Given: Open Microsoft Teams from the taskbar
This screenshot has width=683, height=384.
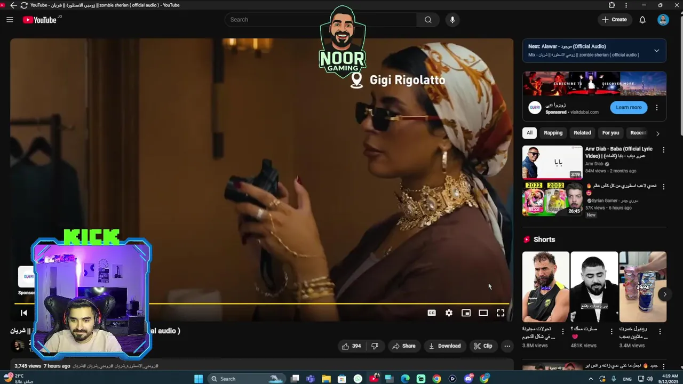Looking at the screenshot, I should coord(311,379).
